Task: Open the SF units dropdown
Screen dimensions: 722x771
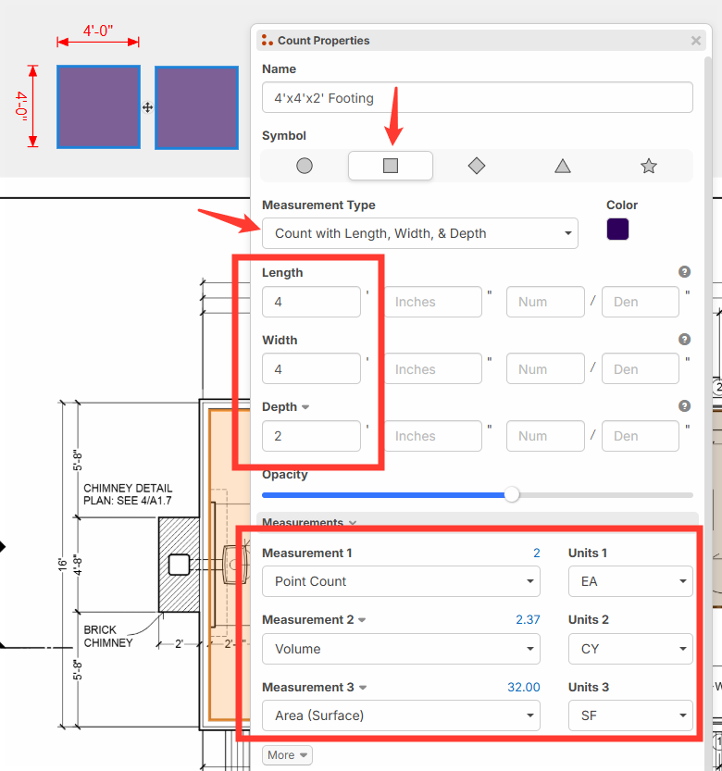Action: [x=630, y=715]
